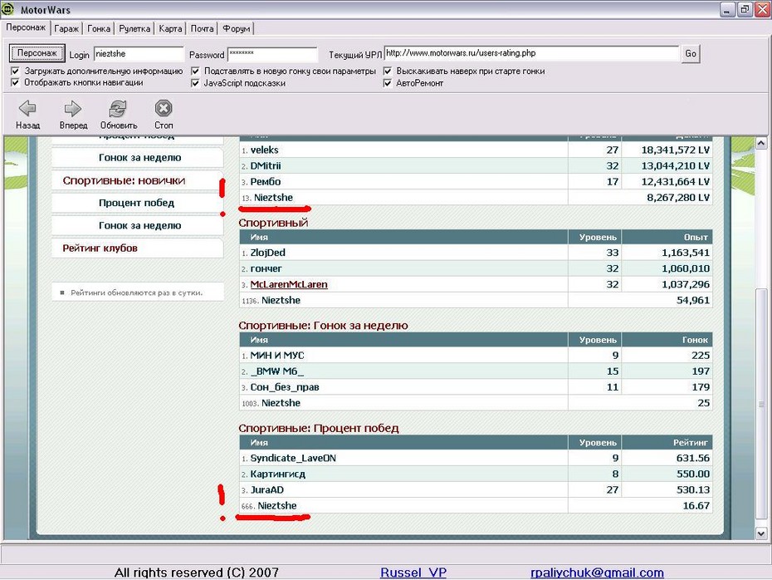Click the Назад back arrow icon

tap(27, 108)
